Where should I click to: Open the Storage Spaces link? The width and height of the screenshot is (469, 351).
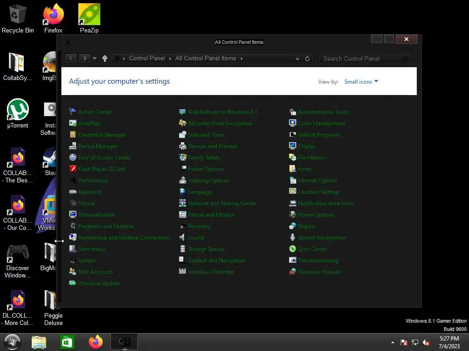[x=206, y=249]
